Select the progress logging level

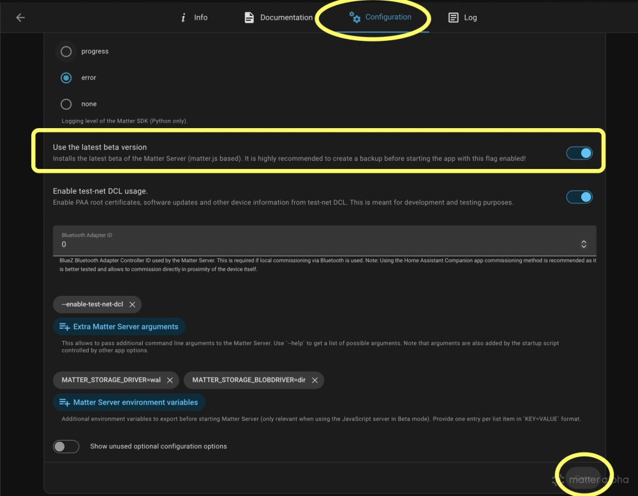coord(66,51)
